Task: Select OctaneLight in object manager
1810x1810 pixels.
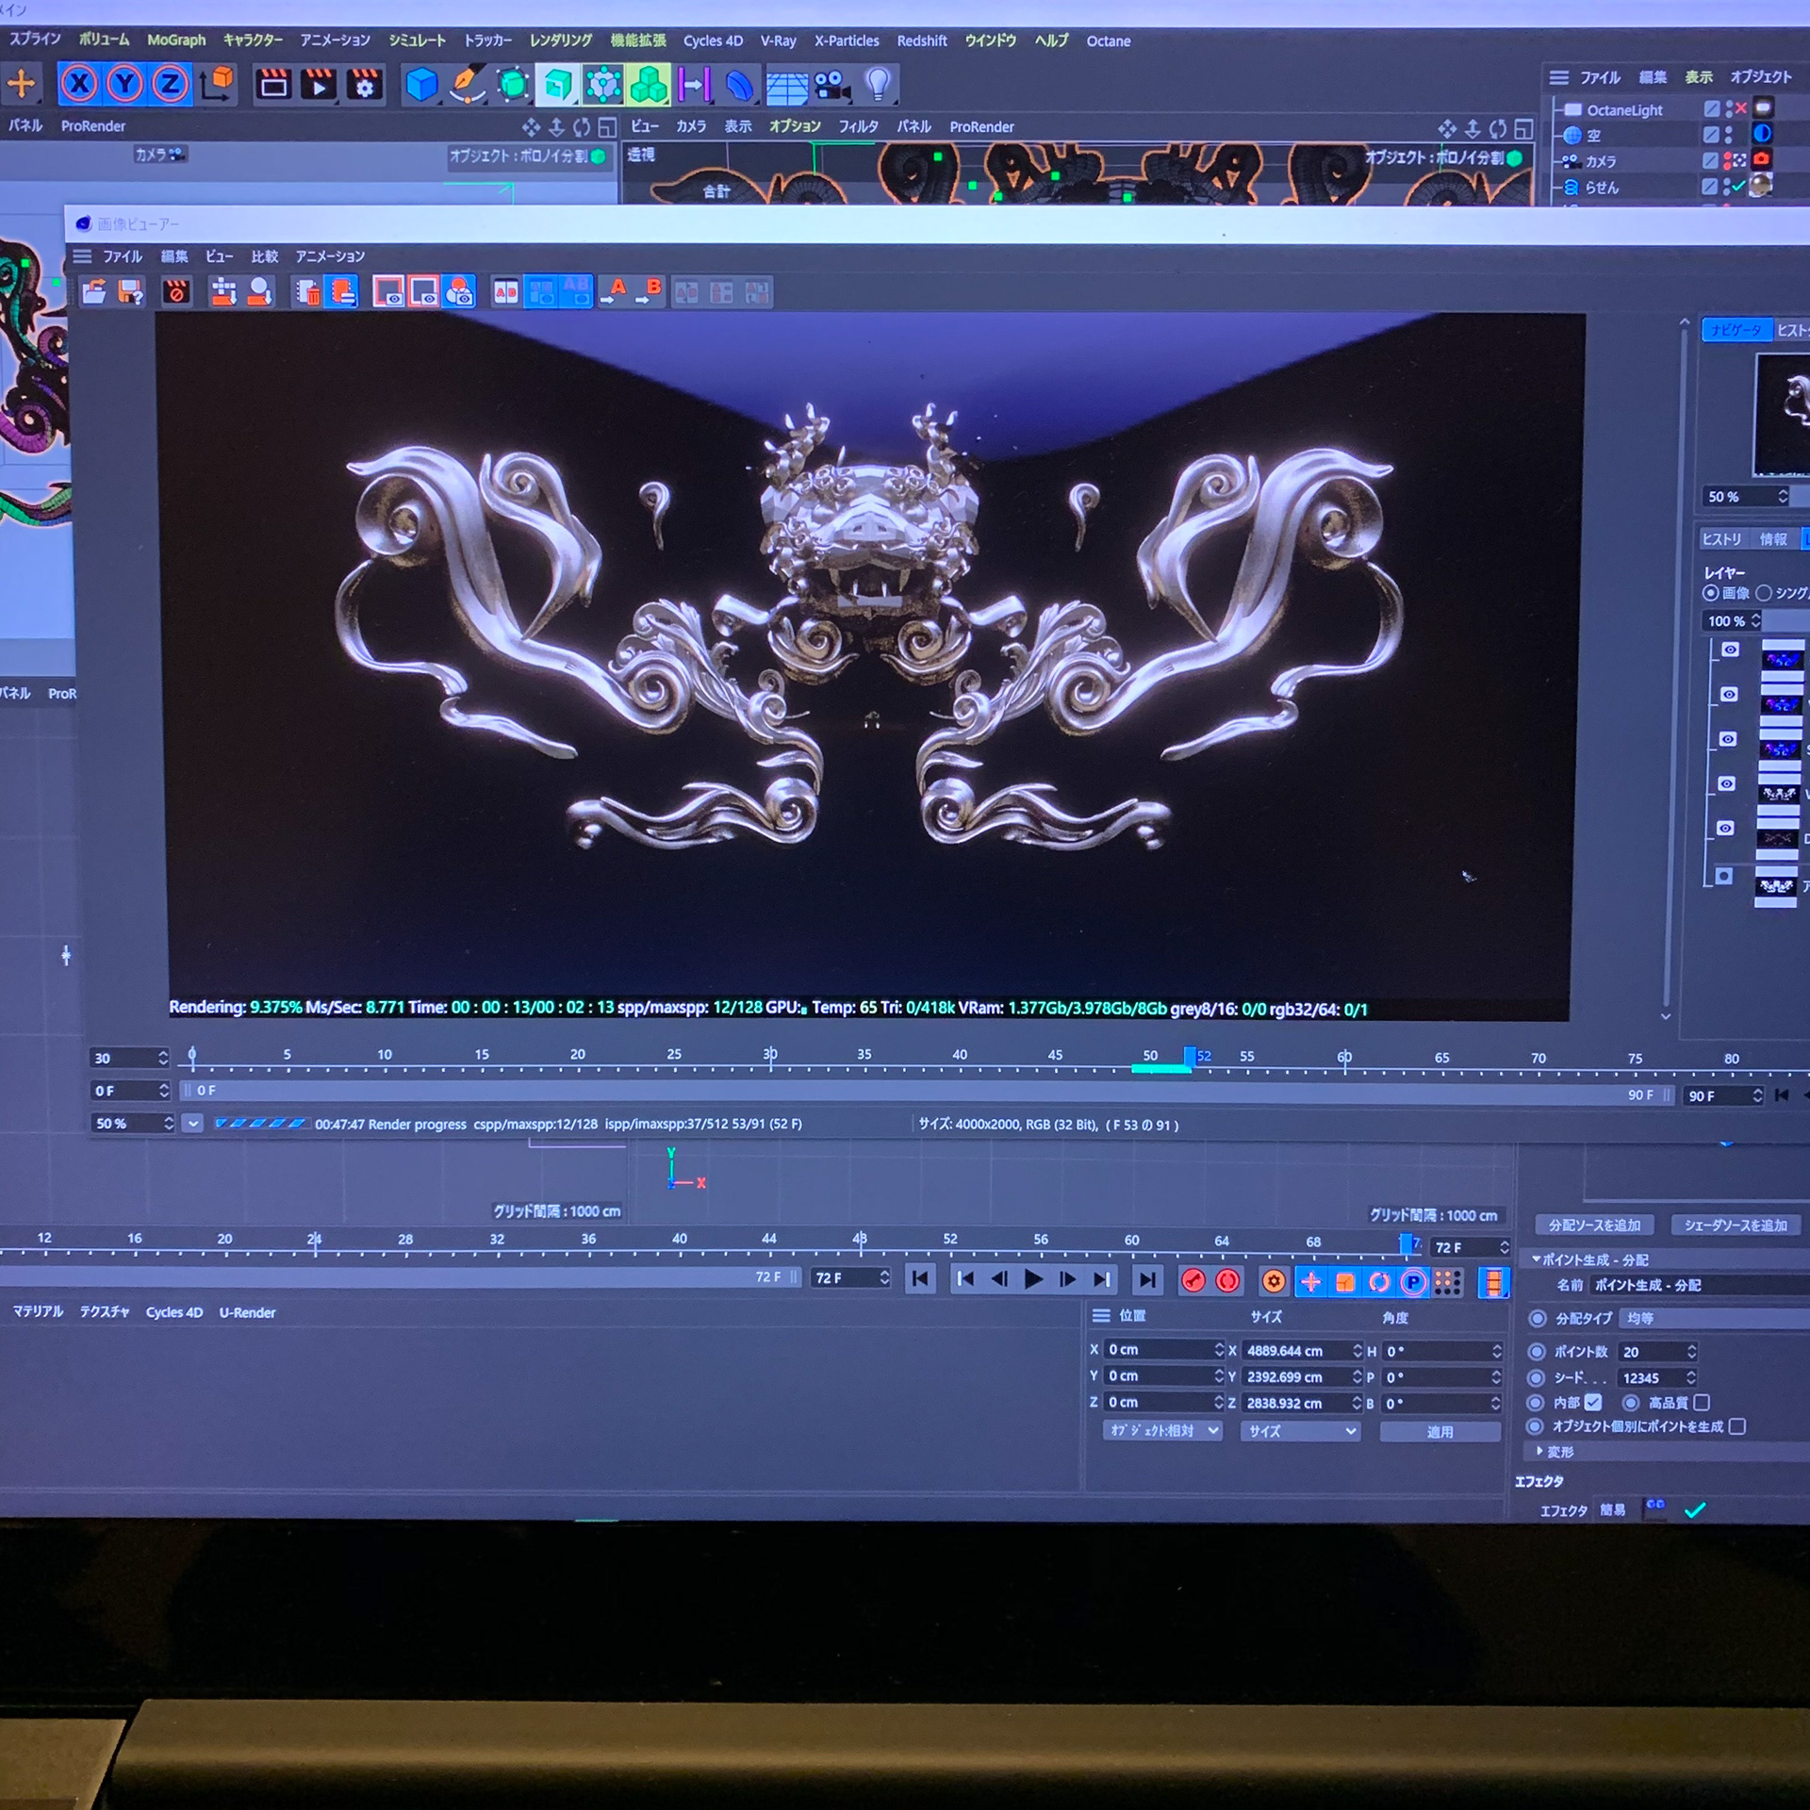Action: 1624,110
